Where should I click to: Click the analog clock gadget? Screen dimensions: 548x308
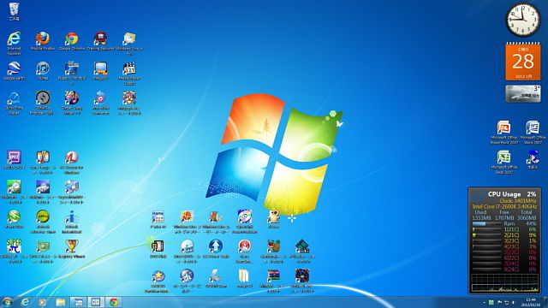(x=523, y=20)
